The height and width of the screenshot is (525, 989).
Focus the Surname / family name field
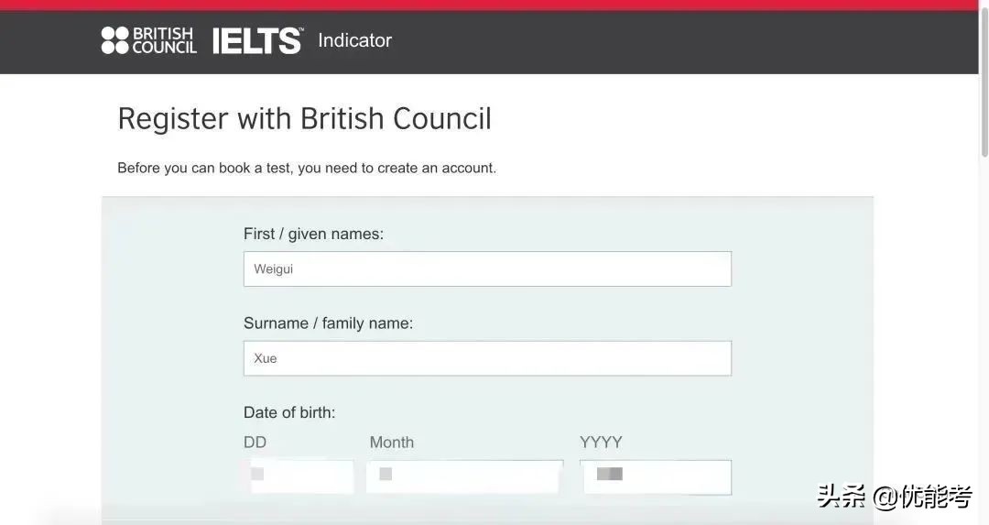click(x=487, y=358)
